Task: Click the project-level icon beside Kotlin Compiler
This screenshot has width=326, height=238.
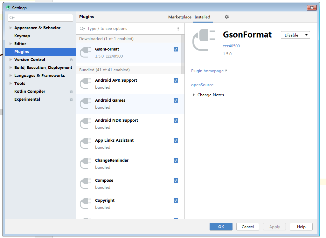Action: 71,92
